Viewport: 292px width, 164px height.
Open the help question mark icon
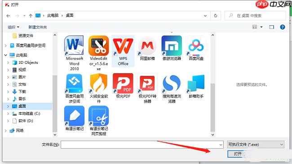282,27
